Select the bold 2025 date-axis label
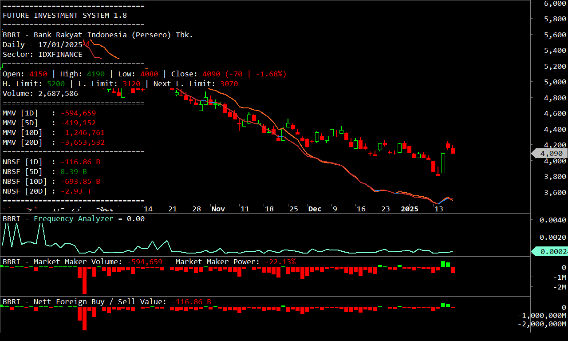Image resolution: width=568 pixels, height=341 pixels. tap(410, 209)
